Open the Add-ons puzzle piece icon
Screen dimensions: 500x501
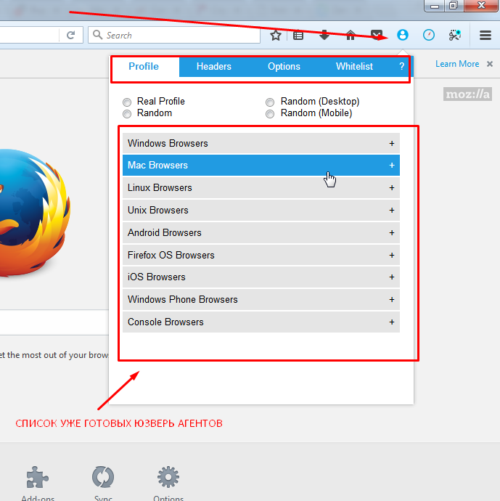tap(37, 478)
